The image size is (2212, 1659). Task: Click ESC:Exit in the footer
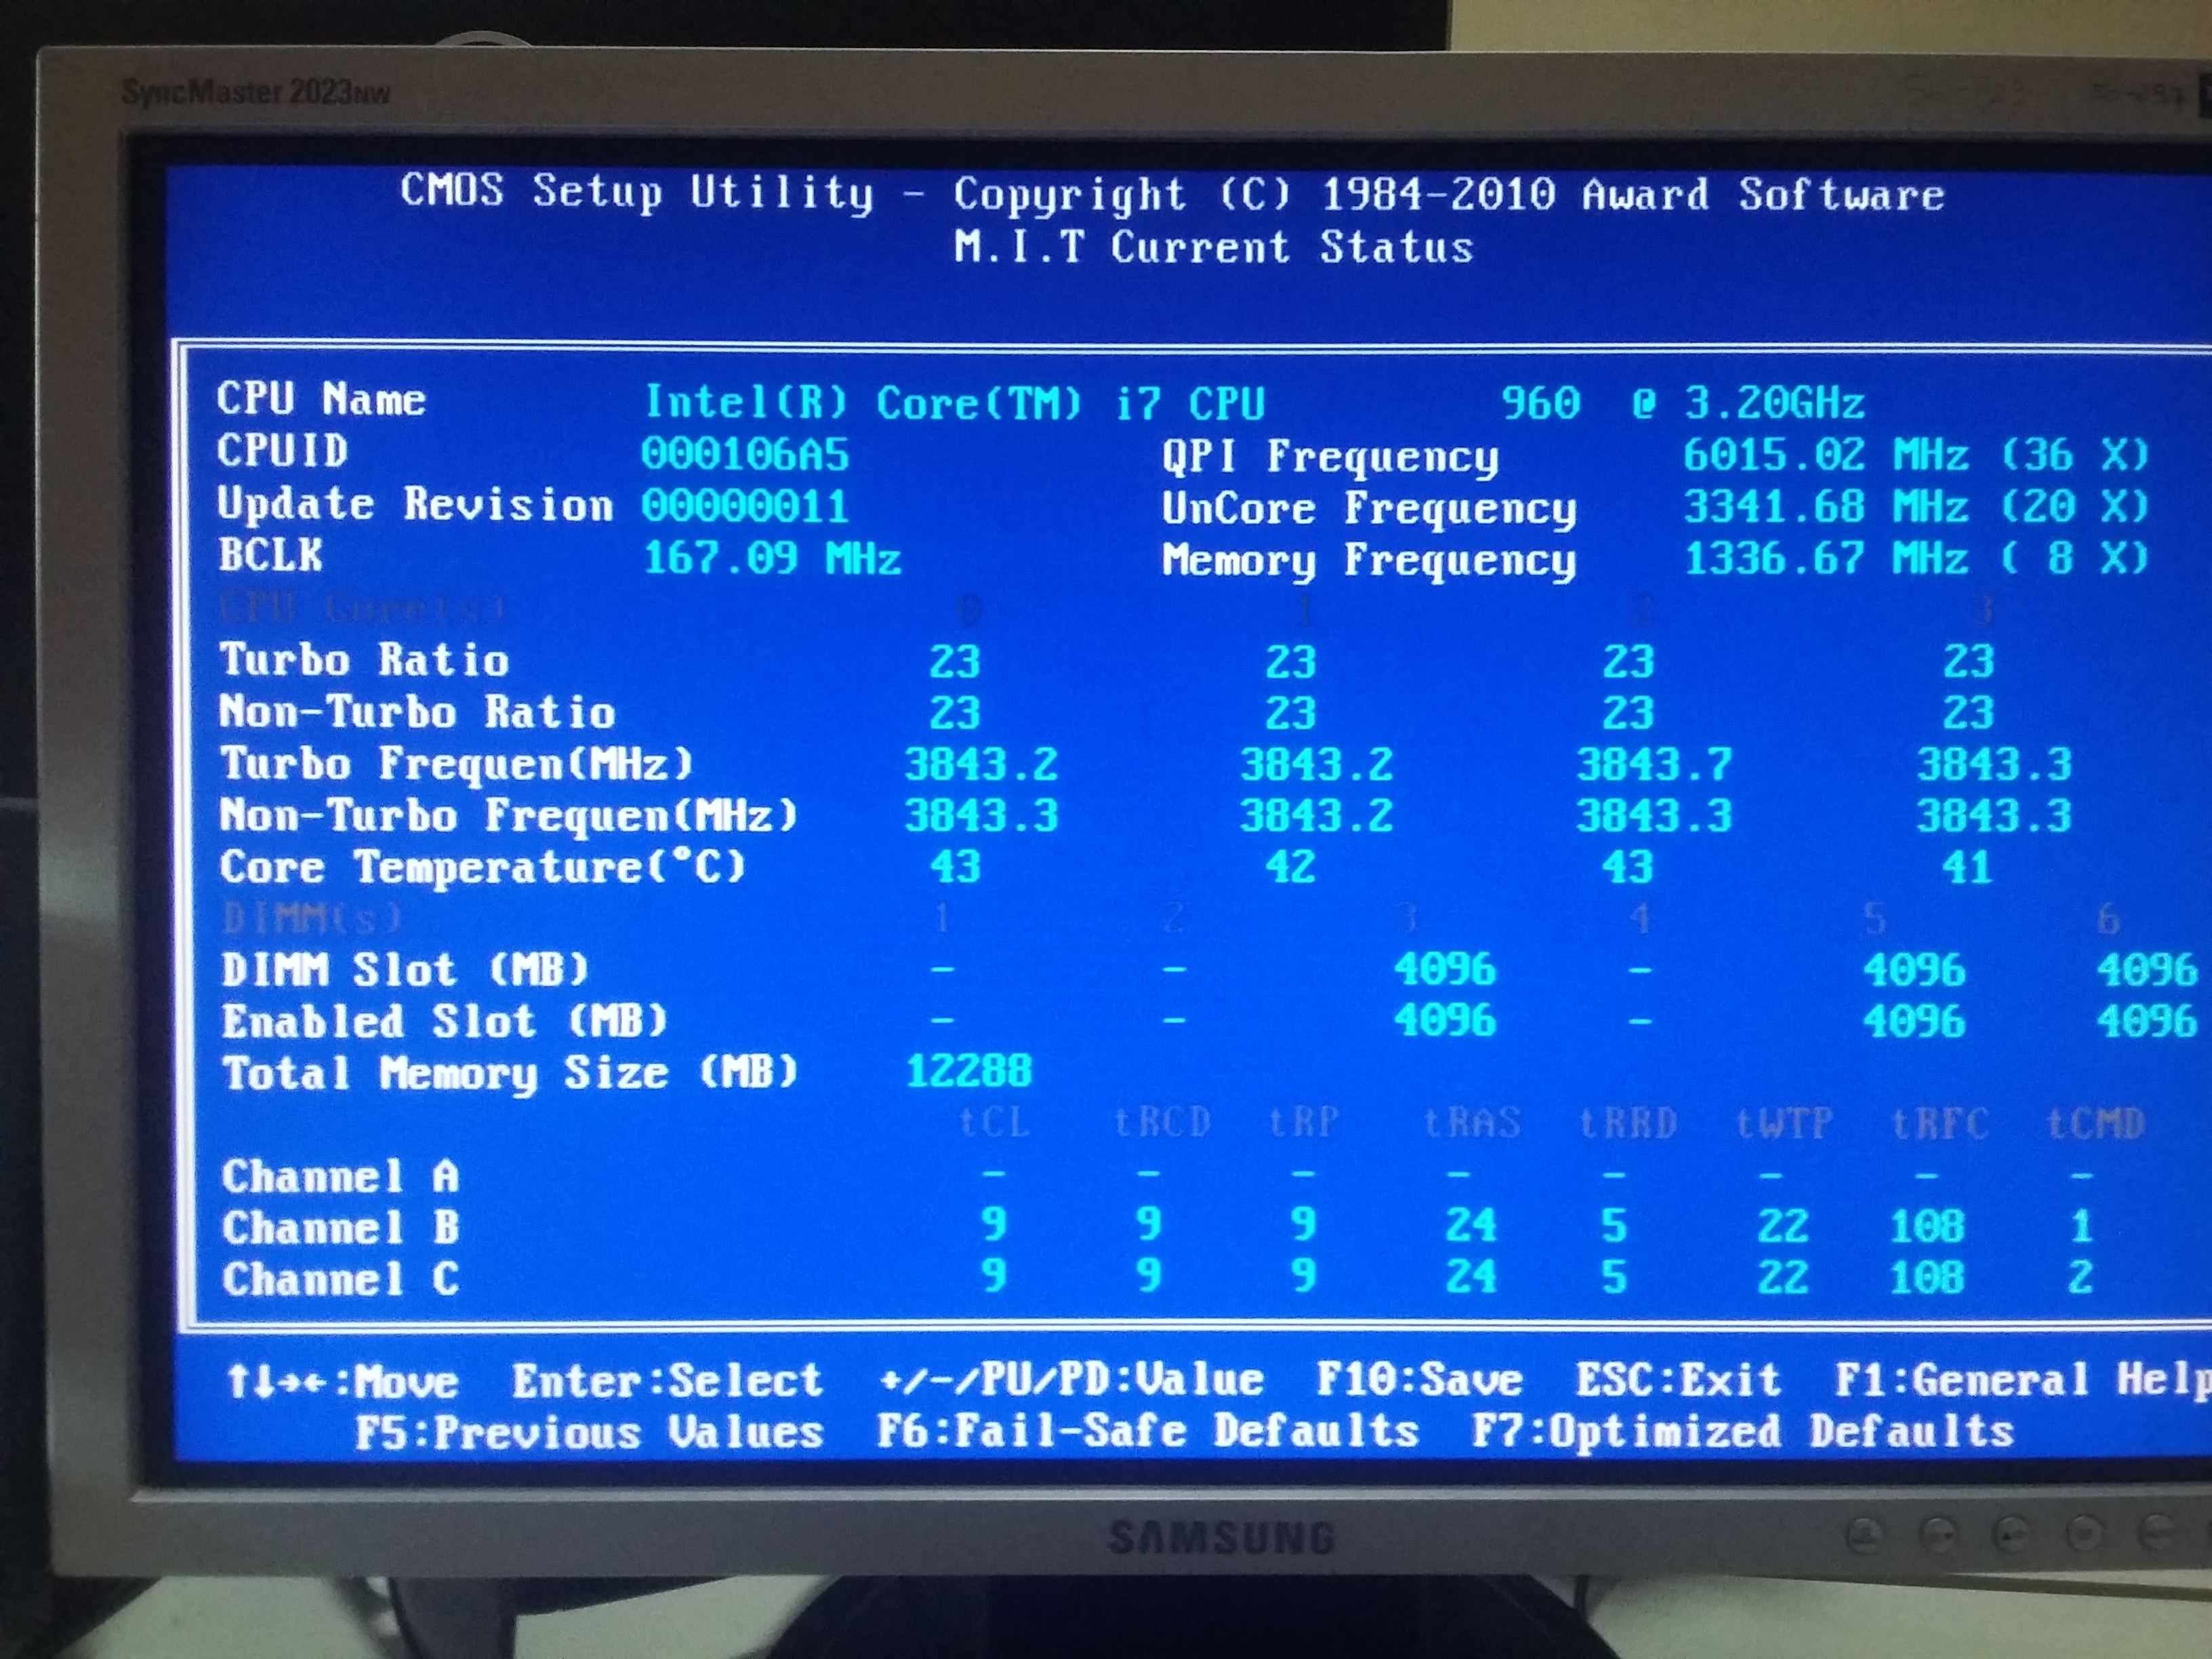pyautogui.click(x=1678, y=1380)
